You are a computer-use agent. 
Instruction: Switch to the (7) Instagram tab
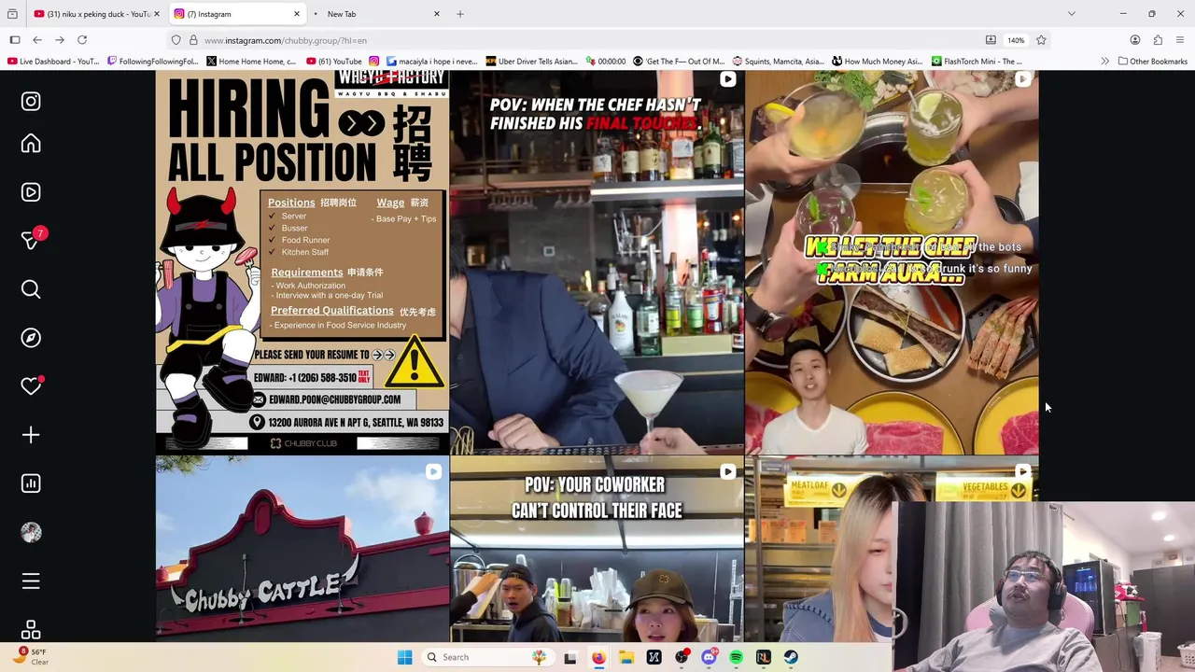pyautogui.click(x=238, y=14)
